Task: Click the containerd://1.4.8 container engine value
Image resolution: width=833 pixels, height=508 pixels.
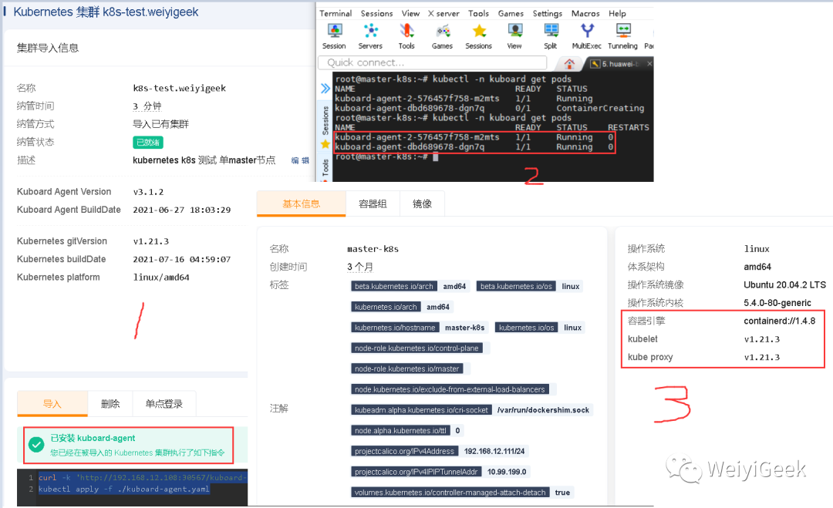Action: click(779, 321)
